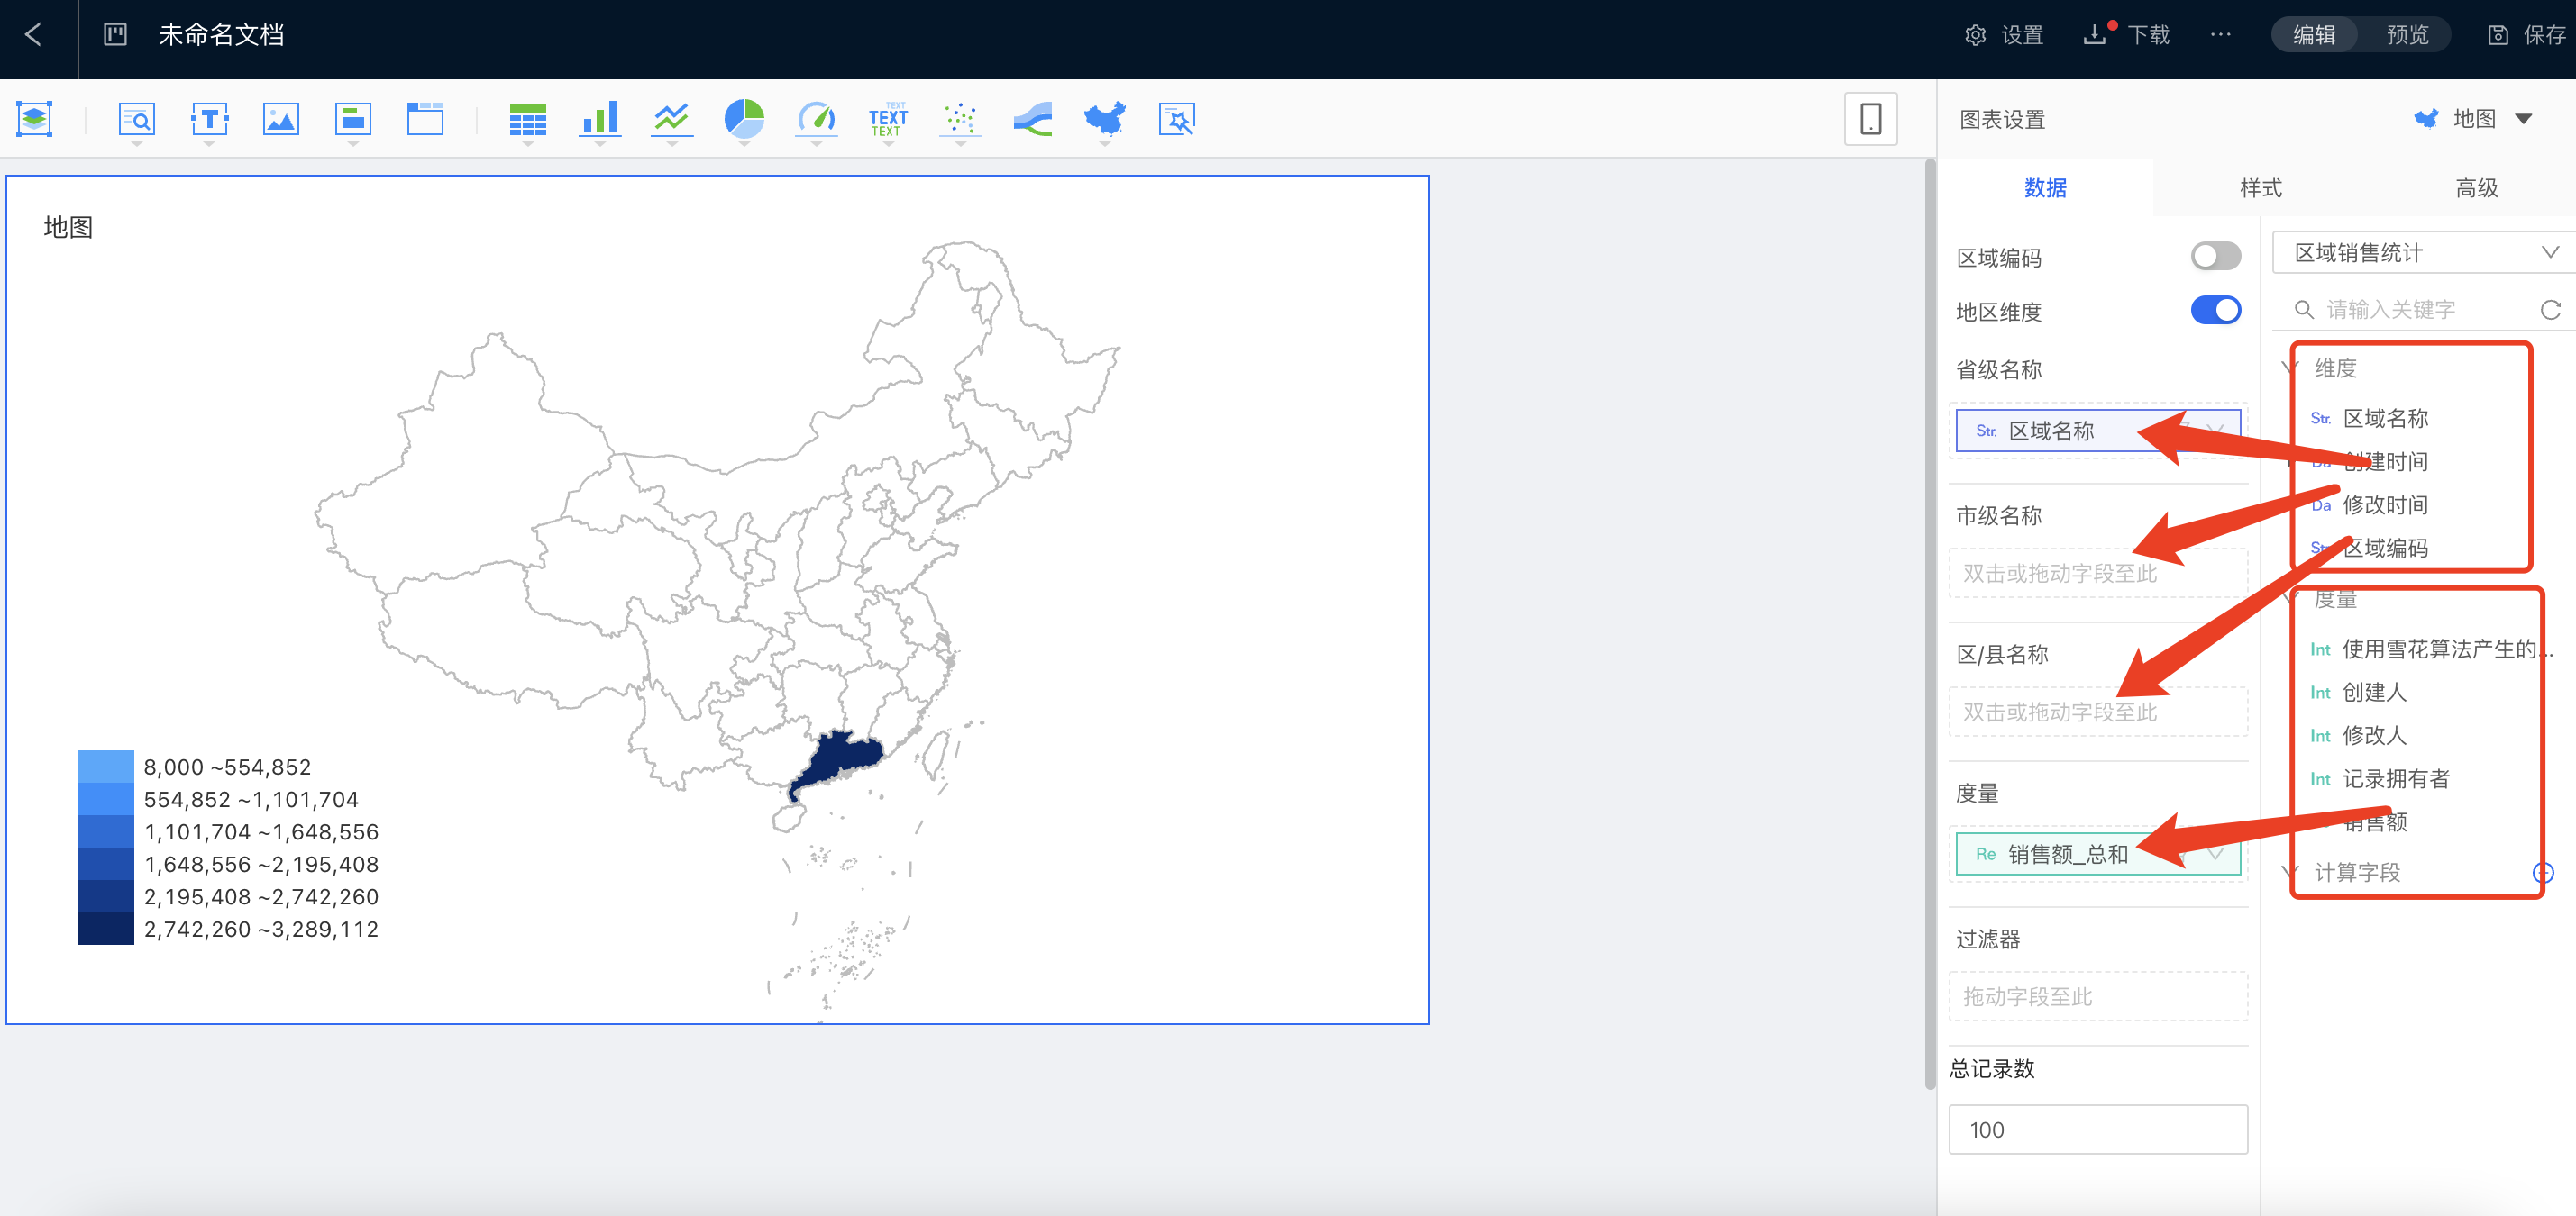Switch to mobile layout view
The height and width of the screenshot is (1216, 2576).
(x=1870, y=119)
